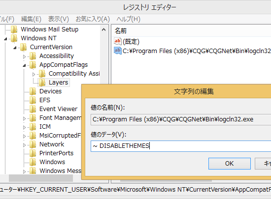271x199 pixels.
Task: Select the (既定) value name
Action: click(x=131, y=42)
